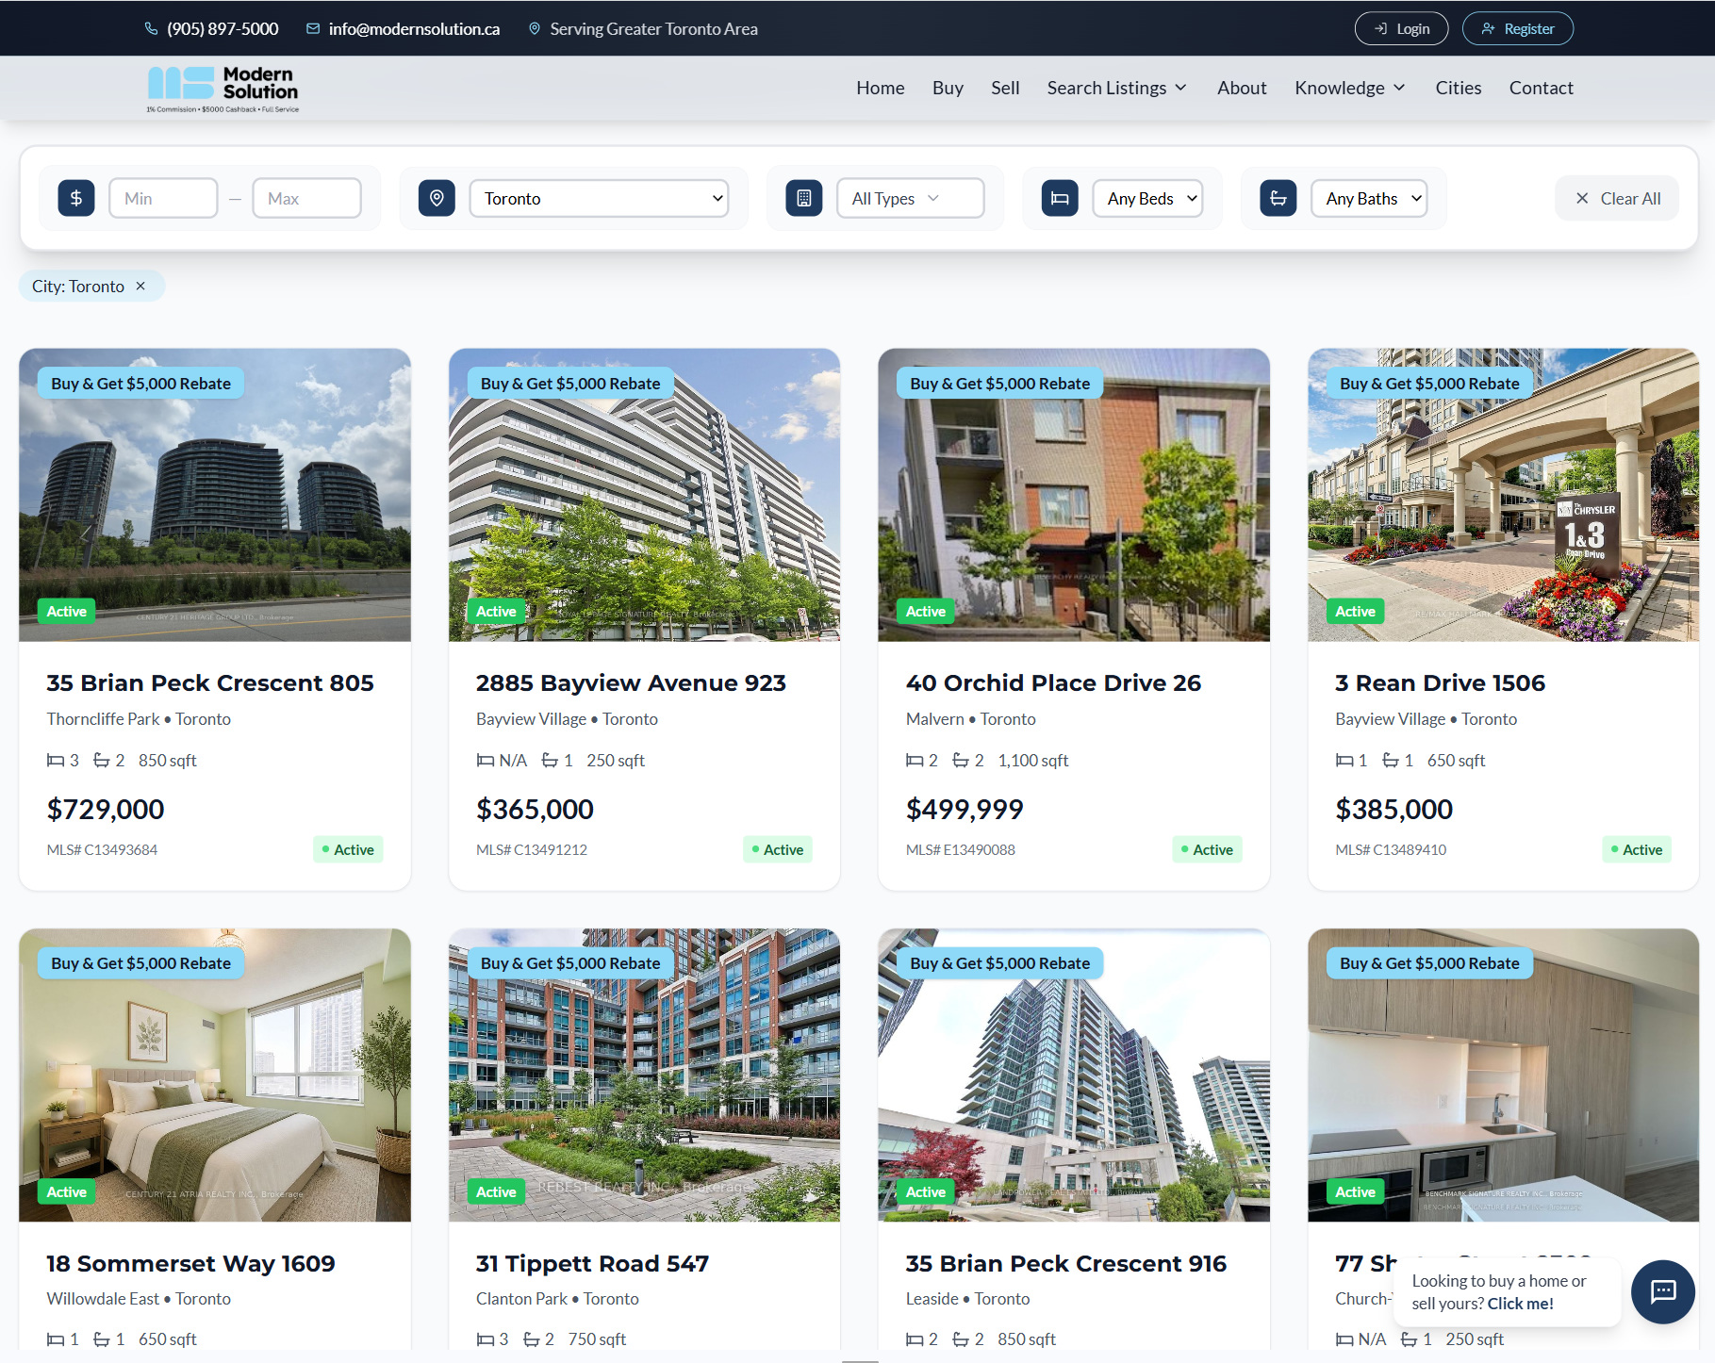Click the 31 Tippett Road 547 title

pyautogui.click(x=592, y=1263)
